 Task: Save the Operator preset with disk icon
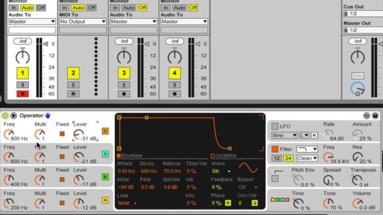coord(375,115)
